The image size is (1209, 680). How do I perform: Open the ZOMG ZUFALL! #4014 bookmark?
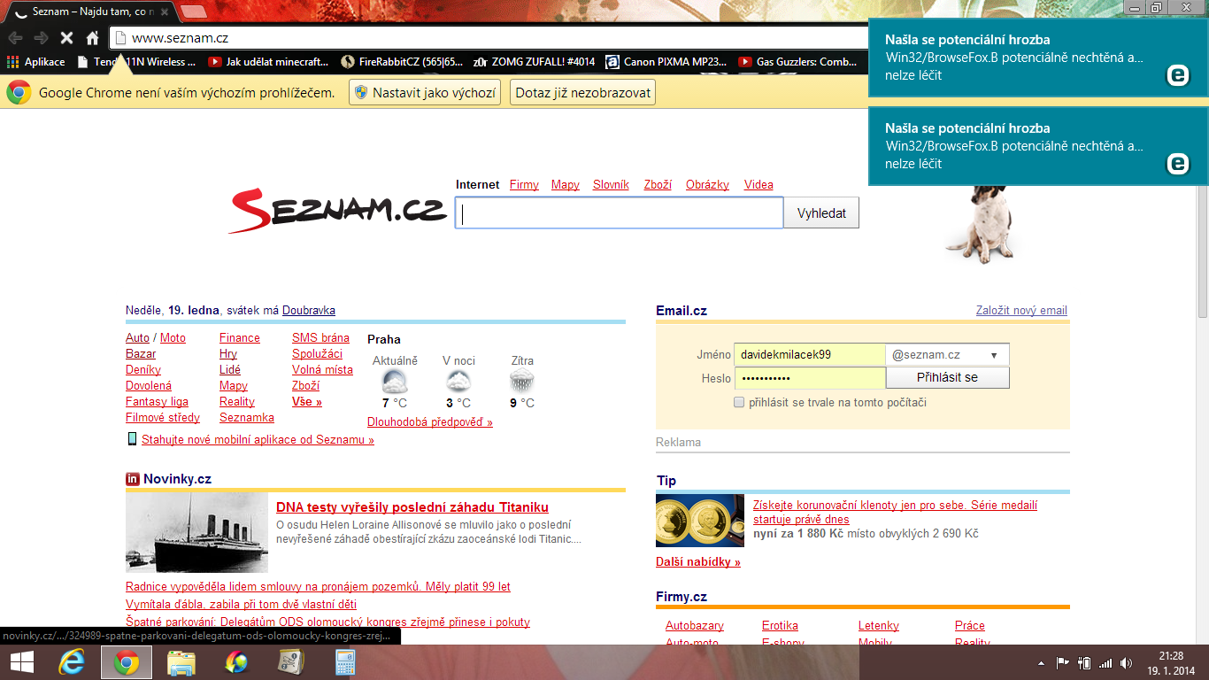point(534,62)
